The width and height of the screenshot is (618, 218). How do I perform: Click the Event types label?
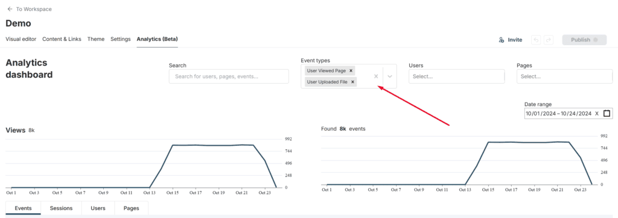pos(315,60)
